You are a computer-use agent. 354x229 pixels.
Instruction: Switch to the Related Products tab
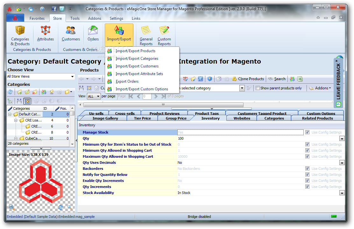317,118
